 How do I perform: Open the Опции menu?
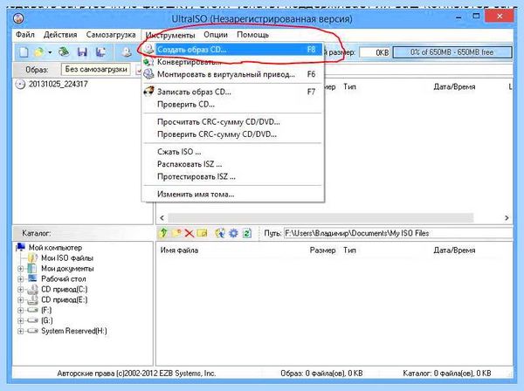[x=216, y=35]
